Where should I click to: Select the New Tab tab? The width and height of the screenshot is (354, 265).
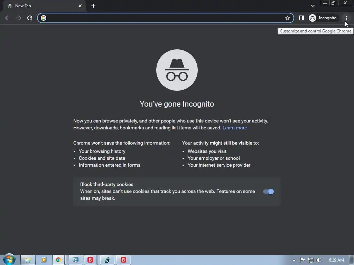44,6
